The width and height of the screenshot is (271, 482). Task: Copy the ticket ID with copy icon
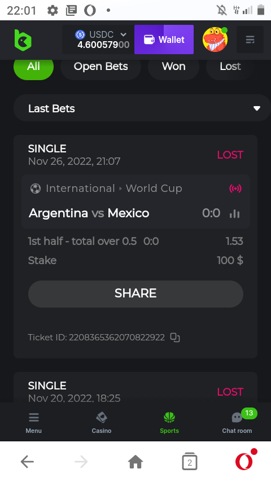175,338
